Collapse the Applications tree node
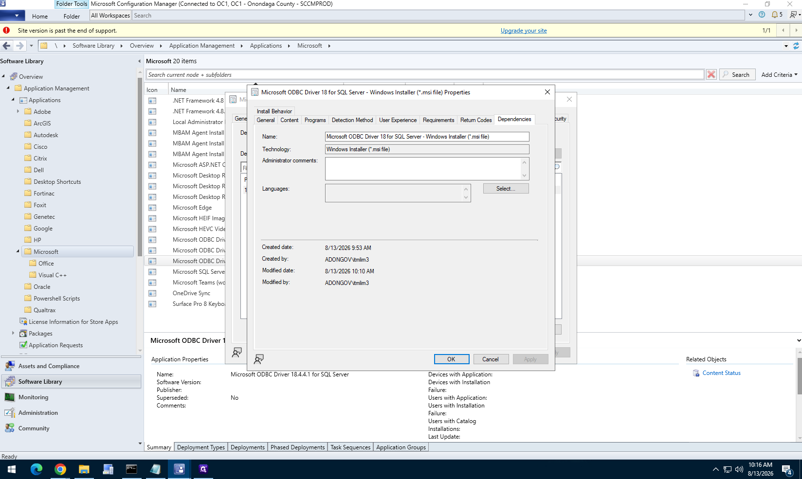The width and height of the screenshot is (802, 479). pos(13,100)
